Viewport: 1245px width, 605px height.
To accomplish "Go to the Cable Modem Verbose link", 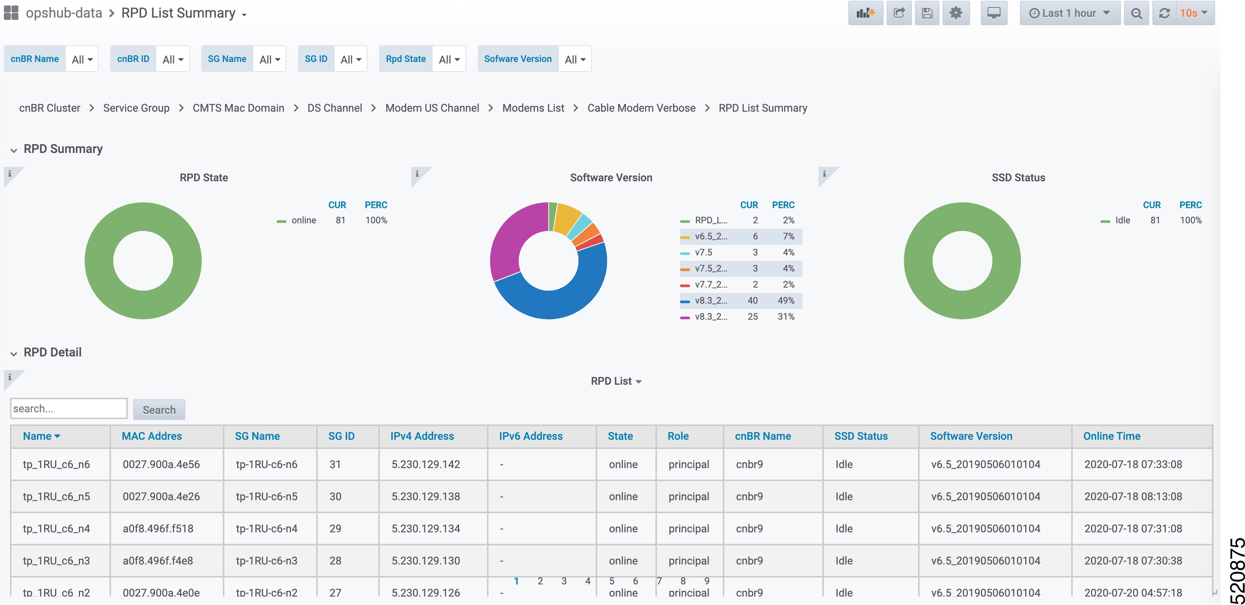I will point(641,108).
